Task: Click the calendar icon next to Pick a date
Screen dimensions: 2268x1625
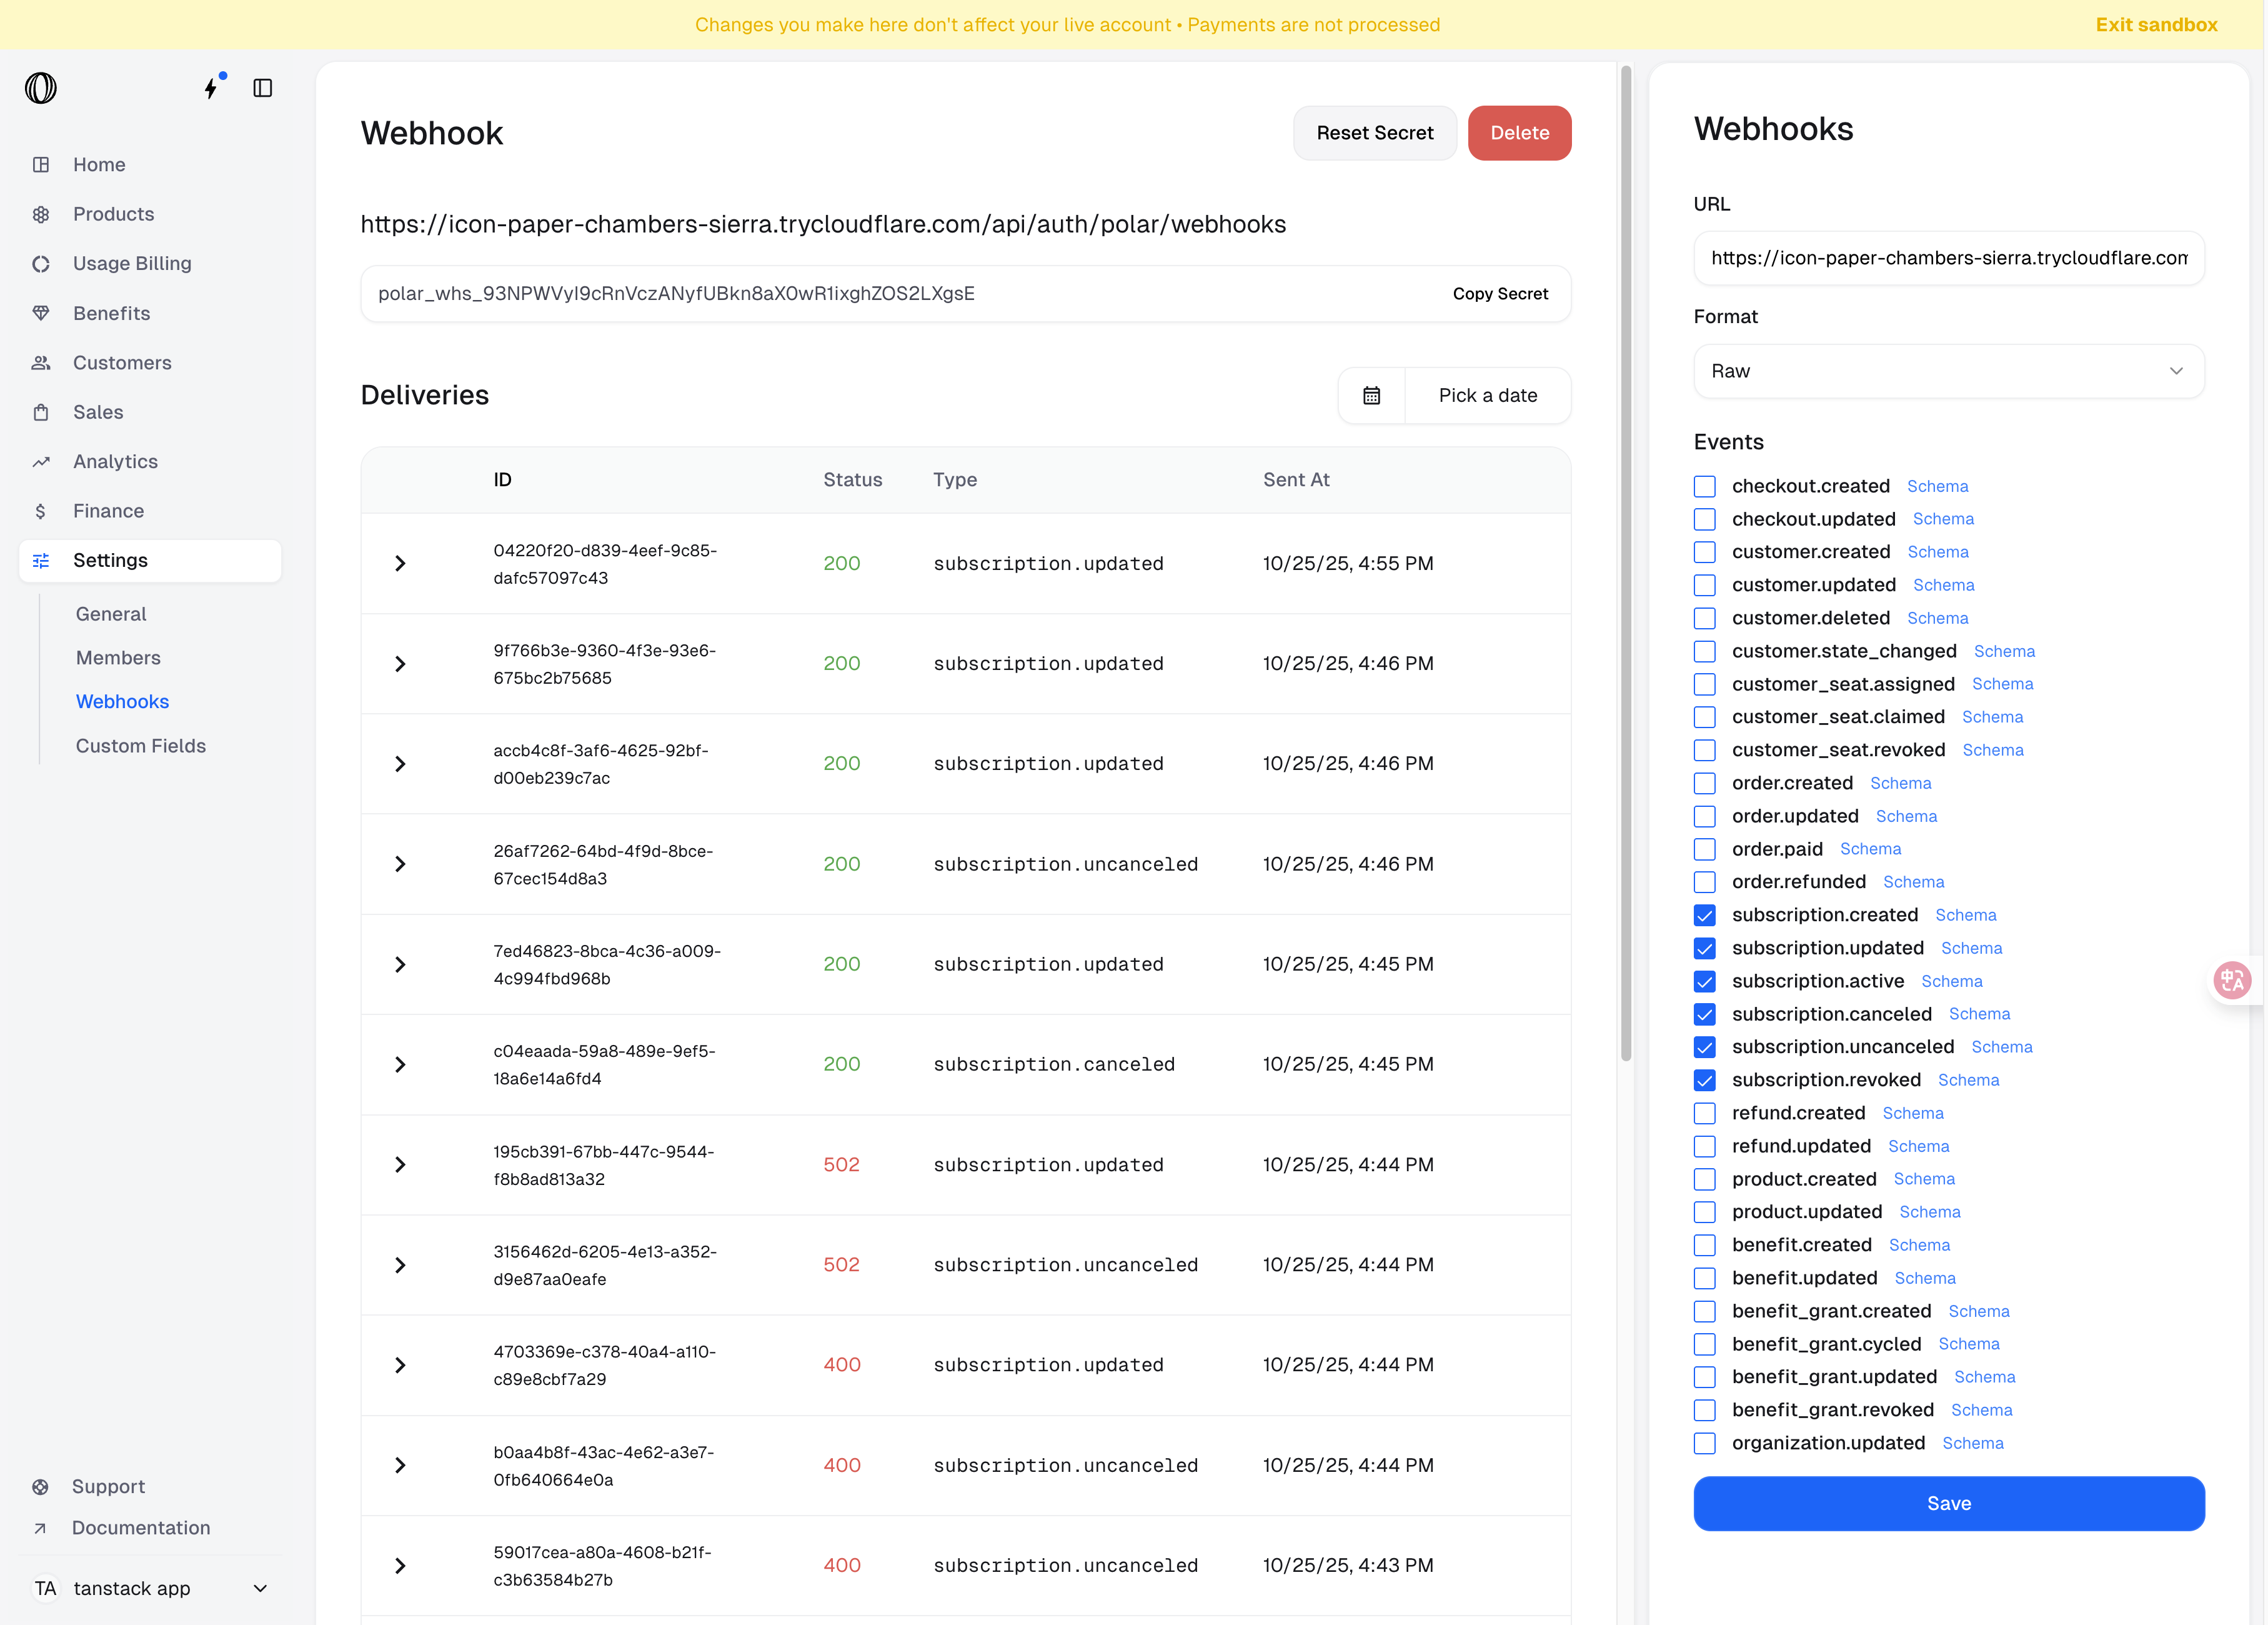Action: 1371,395
